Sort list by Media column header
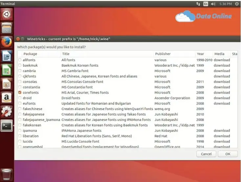Image resolution: width=241 pixels, height=182 pixels. (222, 54)
